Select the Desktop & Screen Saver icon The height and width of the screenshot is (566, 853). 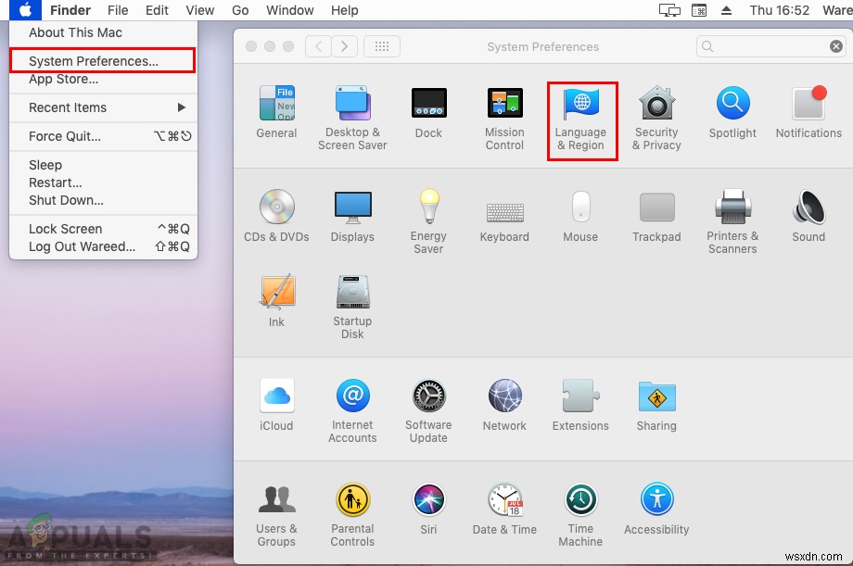click(352, 109)
